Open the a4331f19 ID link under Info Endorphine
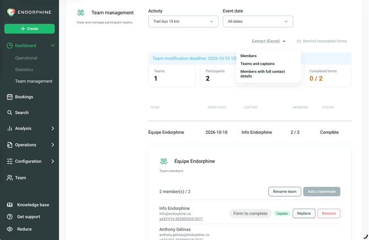 (x=181, y=219)
